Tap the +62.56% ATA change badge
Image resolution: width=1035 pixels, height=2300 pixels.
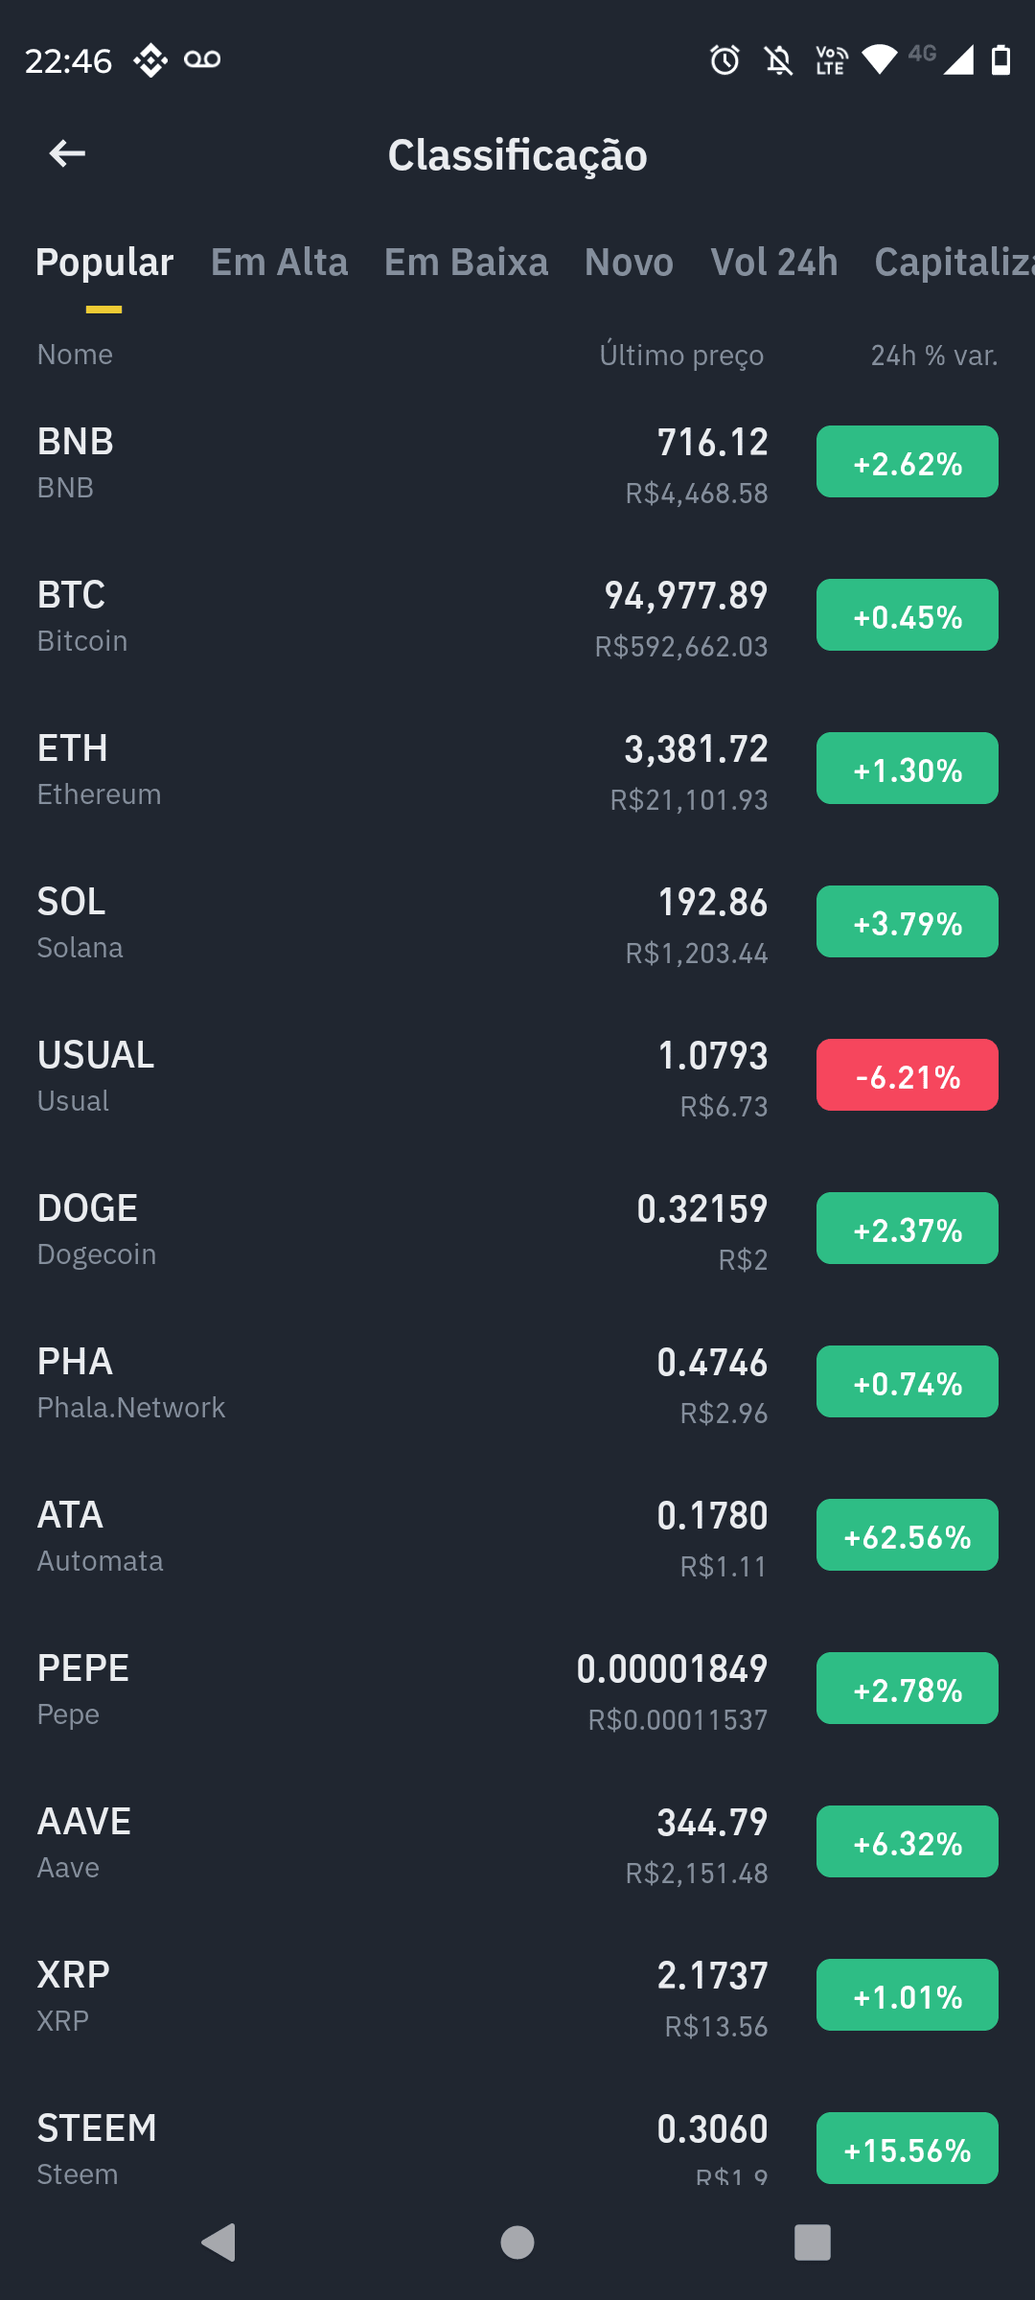[908, 1535]
